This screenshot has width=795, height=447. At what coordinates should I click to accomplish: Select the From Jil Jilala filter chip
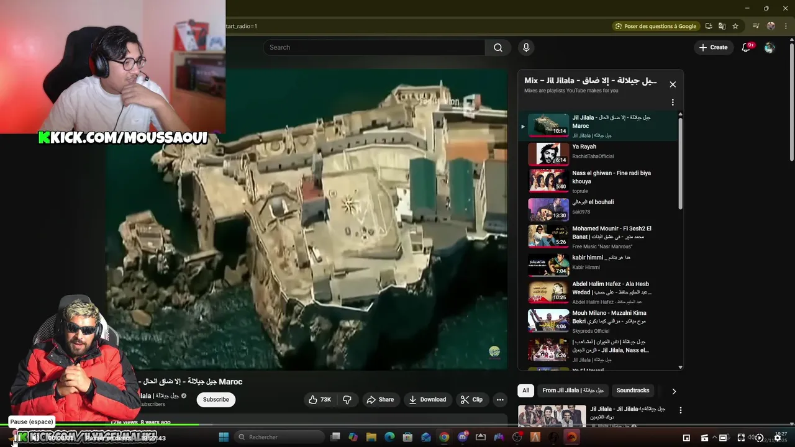(x=573, y=391)
